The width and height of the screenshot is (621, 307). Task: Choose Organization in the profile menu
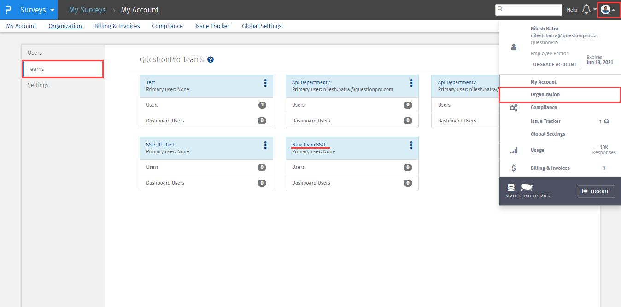click(545, 94)
